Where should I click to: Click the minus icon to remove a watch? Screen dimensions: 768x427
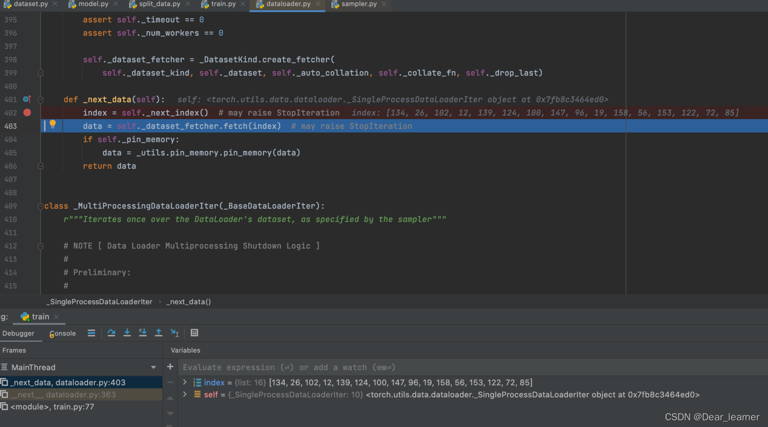[170, 382]
